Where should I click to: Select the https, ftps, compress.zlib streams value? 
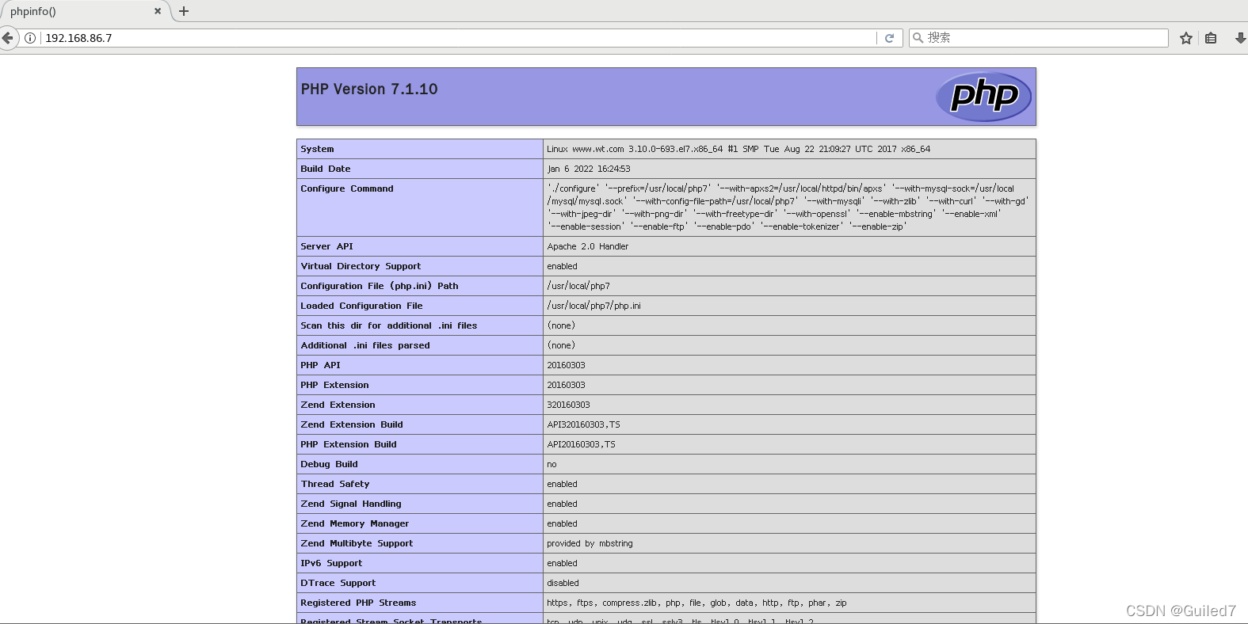click(x=697, y=603)
